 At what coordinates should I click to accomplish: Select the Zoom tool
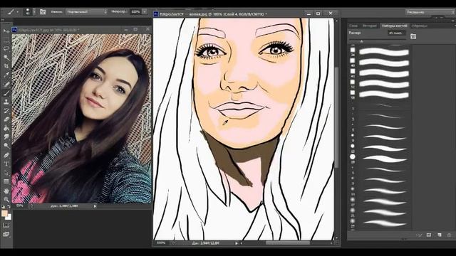(x=6, y=199)
